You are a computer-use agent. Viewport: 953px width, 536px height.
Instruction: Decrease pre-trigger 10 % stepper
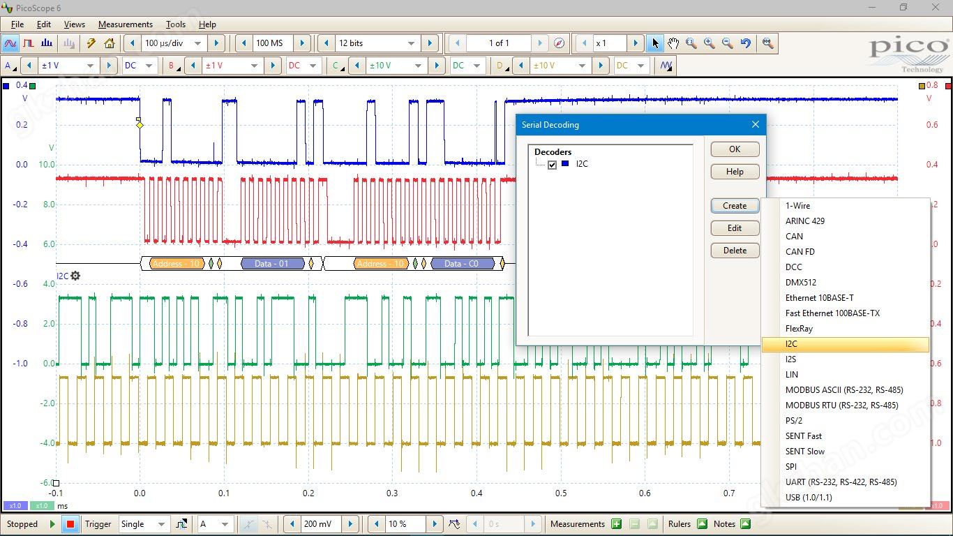[376, 524]
